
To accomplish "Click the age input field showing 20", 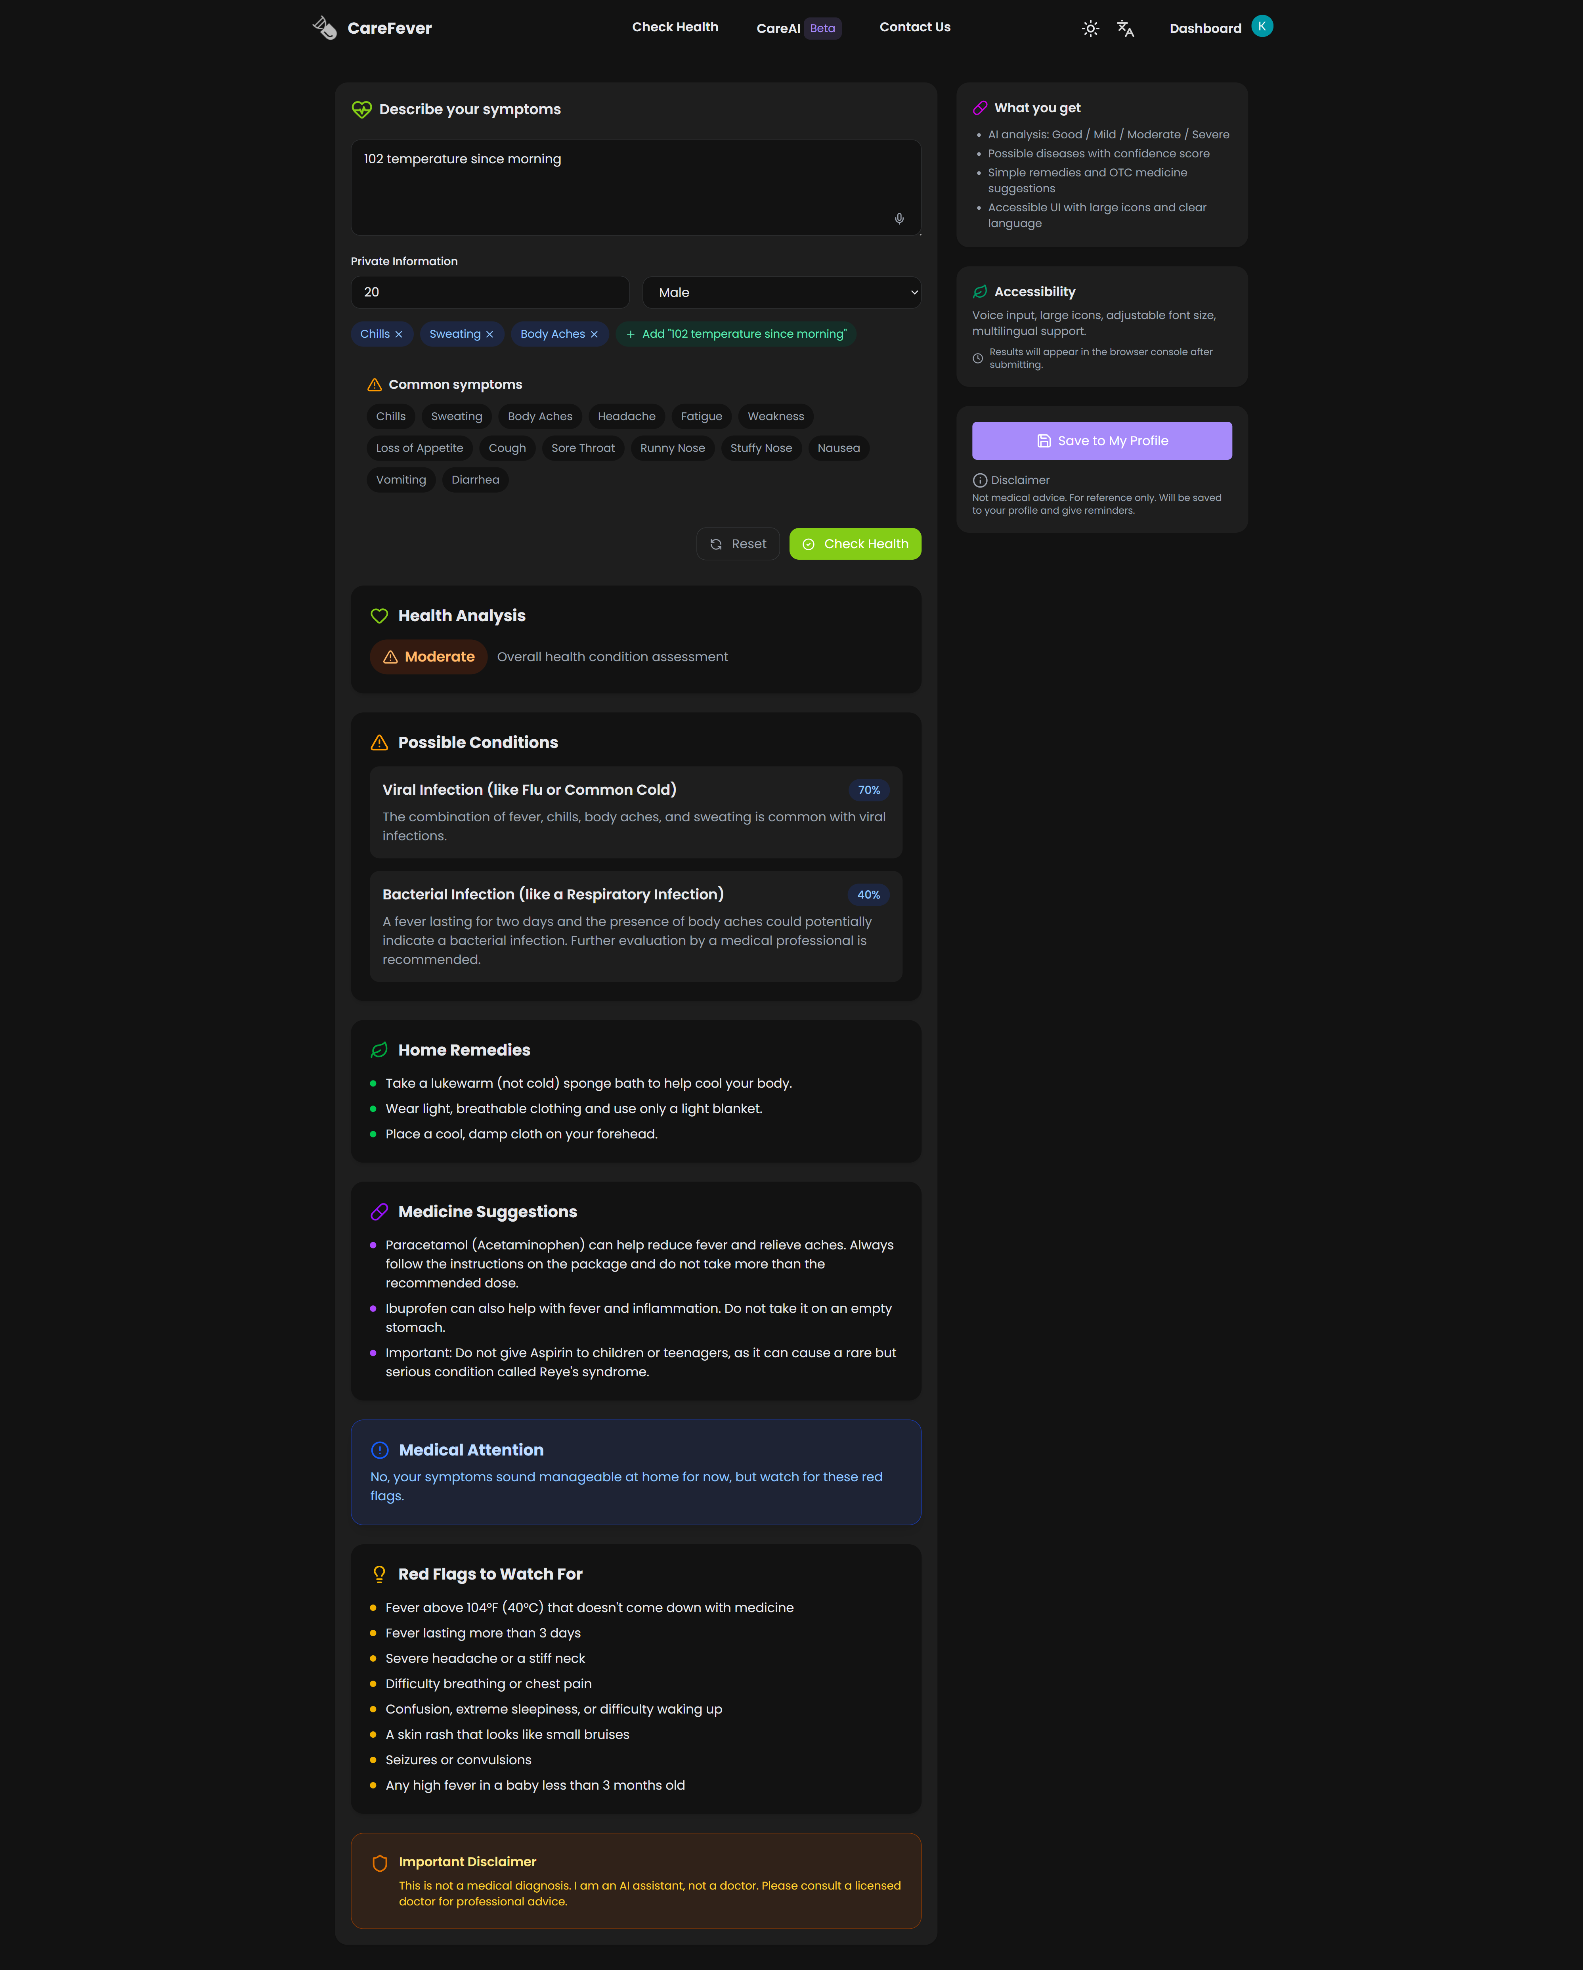I will click(489, 293).
